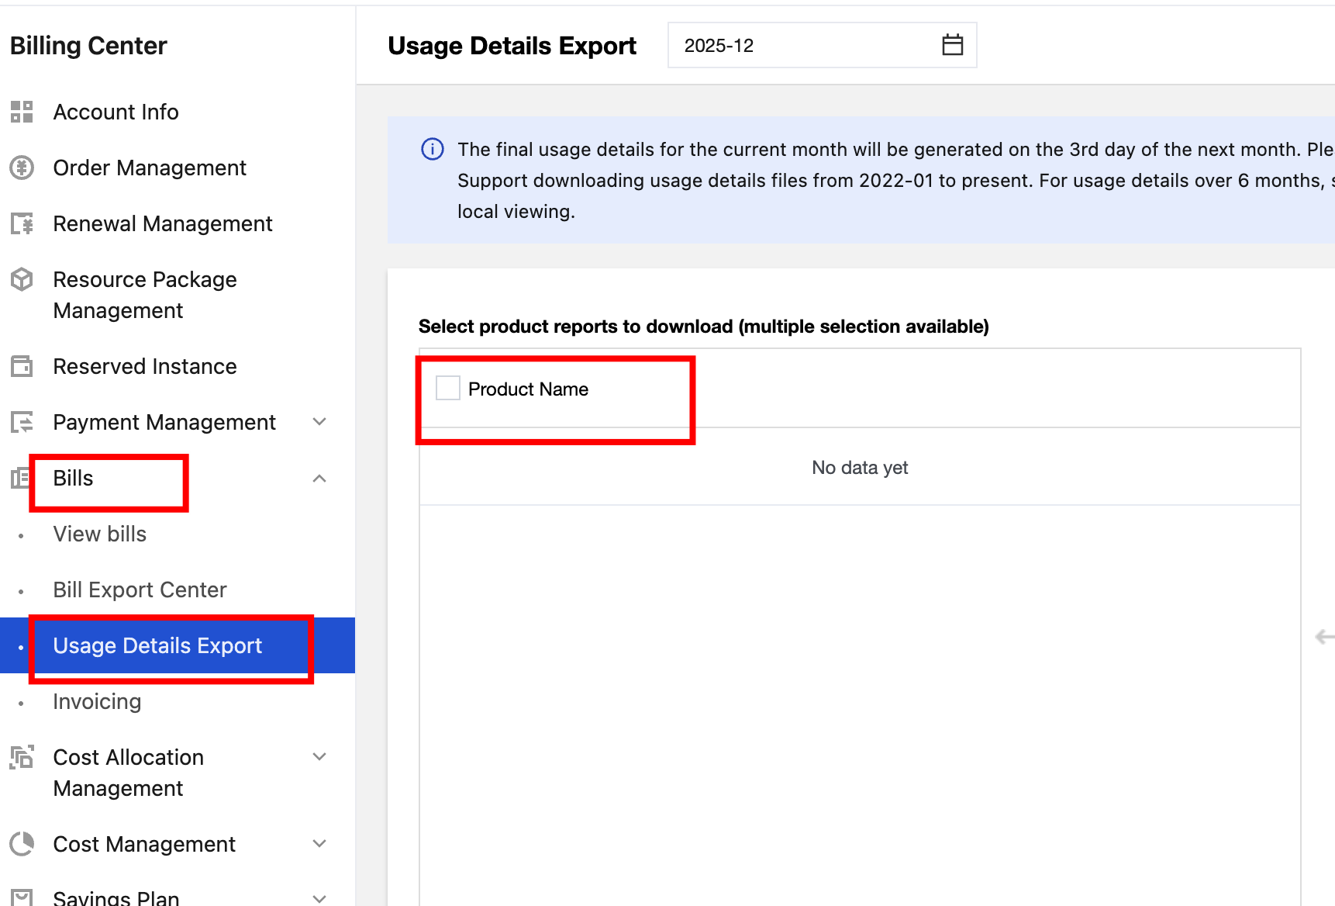1335x906 pixels.
Task: Click the Payment Management icon
Action: click(22, 422)
